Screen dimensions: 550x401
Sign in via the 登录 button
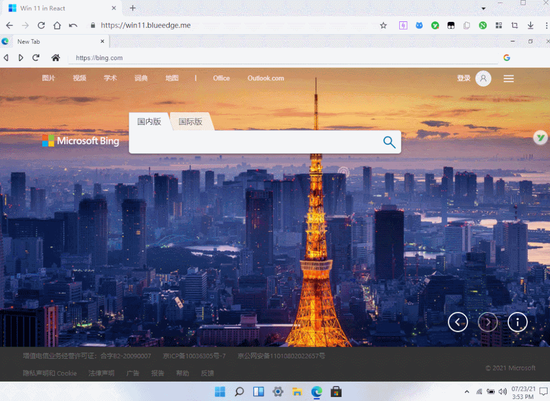coord(463,78)
